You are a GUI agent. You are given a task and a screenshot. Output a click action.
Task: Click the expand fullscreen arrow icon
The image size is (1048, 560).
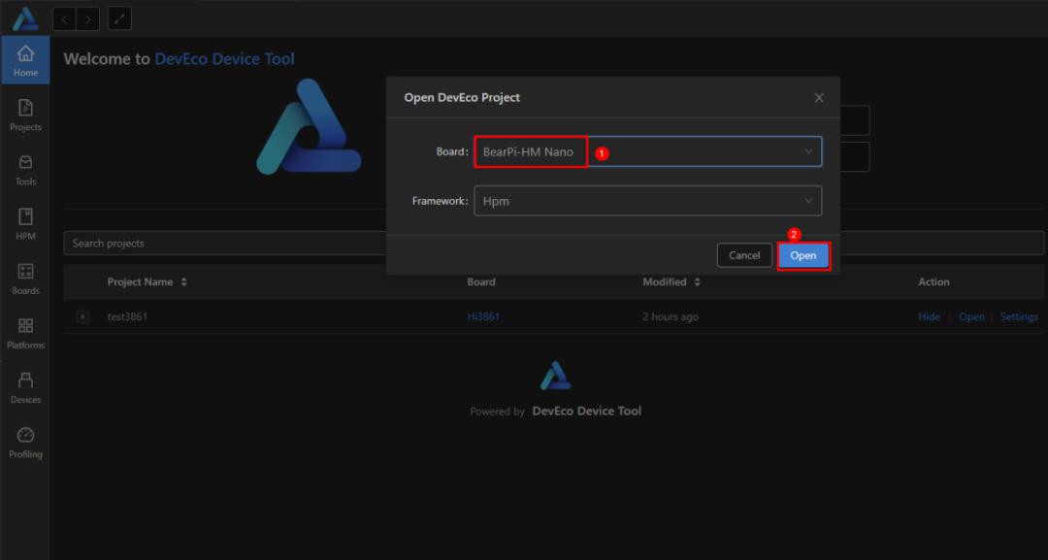pos(119,18)
